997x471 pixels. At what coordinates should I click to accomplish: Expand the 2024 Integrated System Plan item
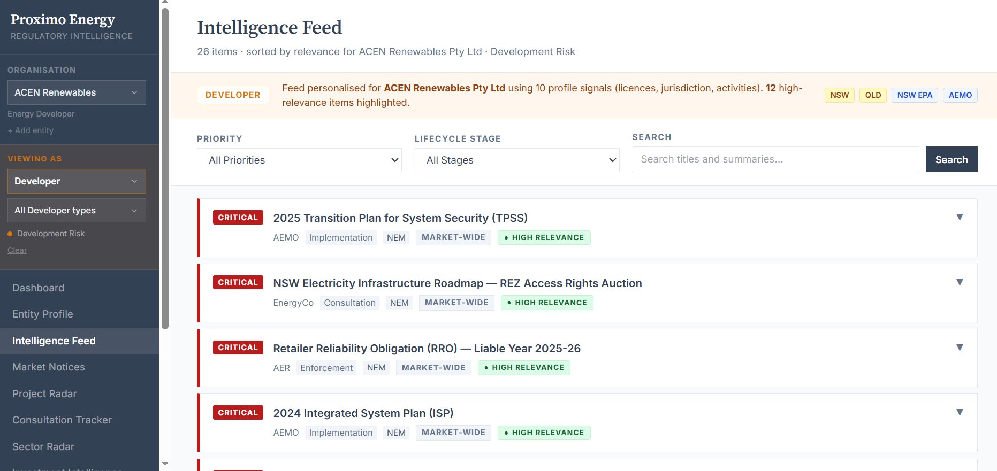point(960,412)
